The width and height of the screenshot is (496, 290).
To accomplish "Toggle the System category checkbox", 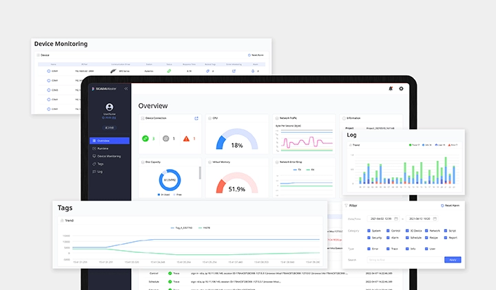I will [370, 231].
